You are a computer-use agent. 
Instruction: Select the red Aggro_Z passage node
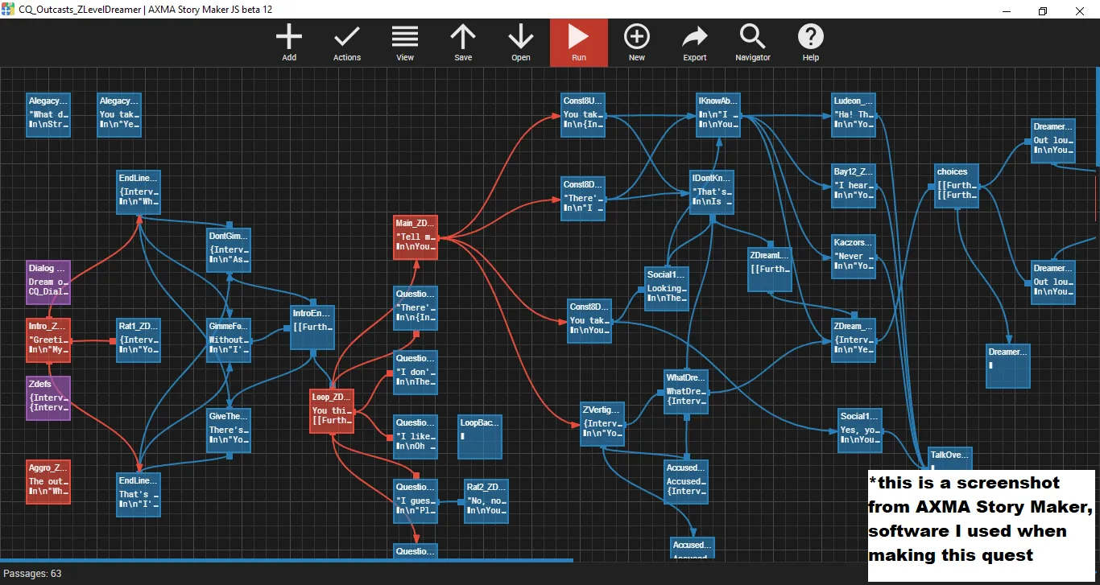pyautogui.click(x=48, y=482)
